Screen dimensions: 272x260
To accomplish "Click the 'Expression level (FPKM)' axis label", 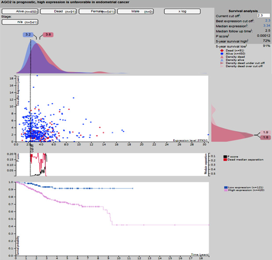I will click(190, 140).
